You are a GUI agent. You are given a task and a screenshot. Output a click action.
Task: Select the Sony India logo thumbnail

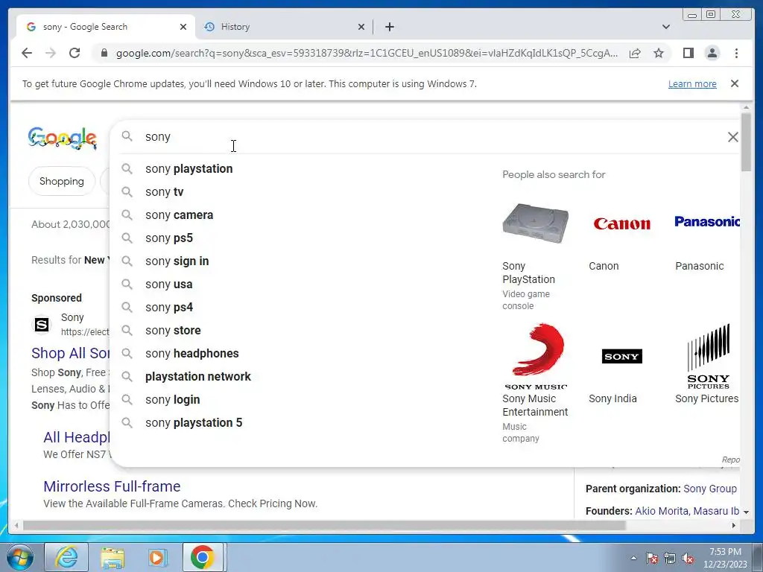622,357
